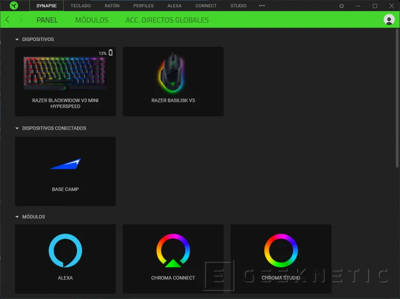Open the Chroma Connect icon
400x299 pixels.
pos(173,250)
